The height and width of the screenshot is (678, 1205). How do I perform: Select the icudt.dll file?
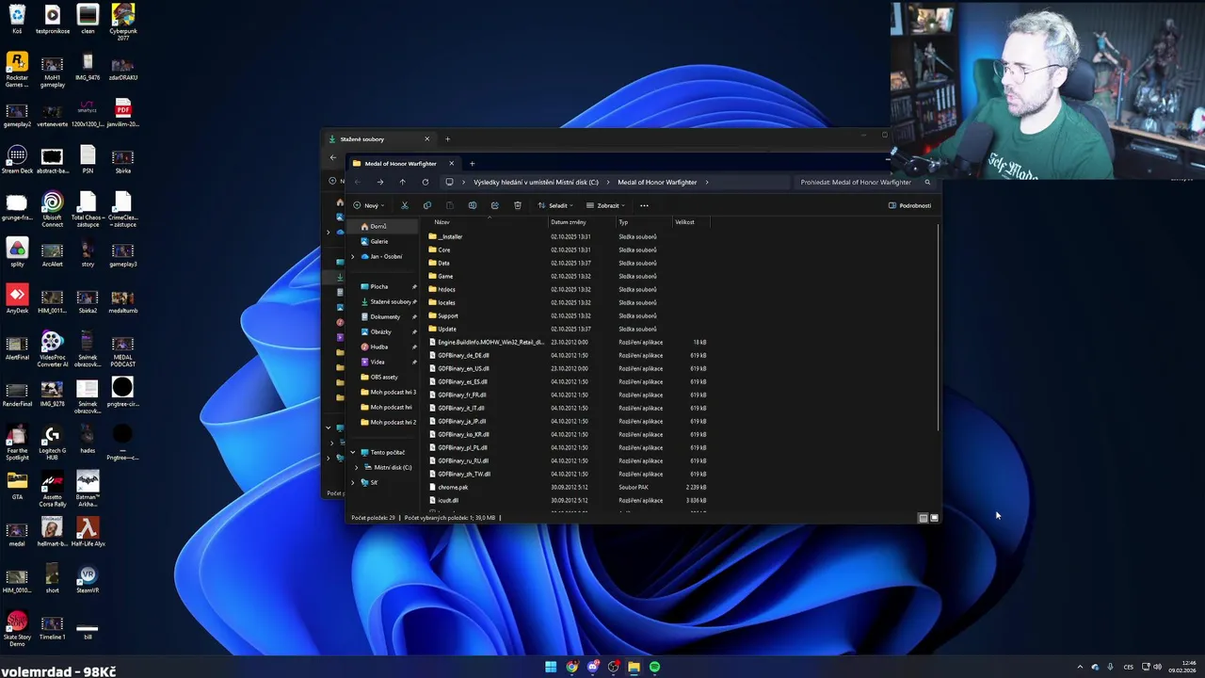pyautogui.click(x=569, y=500)
